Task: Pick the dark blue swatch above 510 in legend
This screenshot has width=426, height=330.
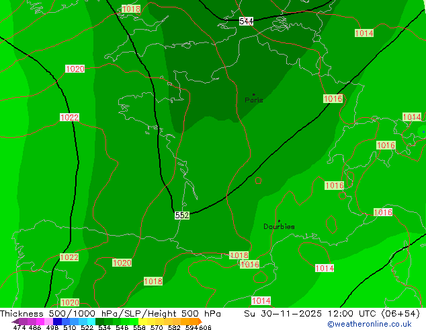Action: point(57,321)
